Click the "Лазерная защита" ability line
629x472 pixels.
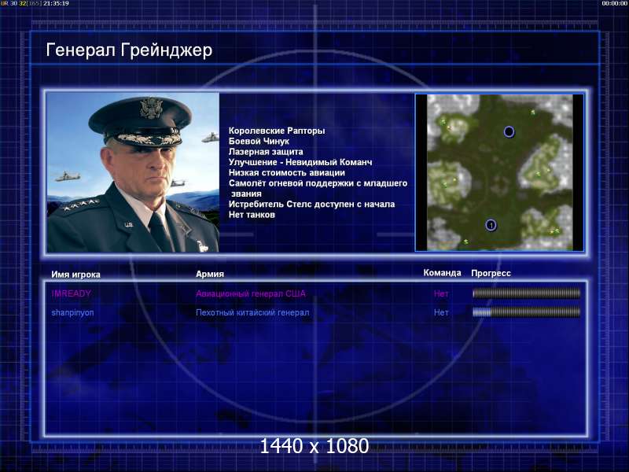coord(266,152)
